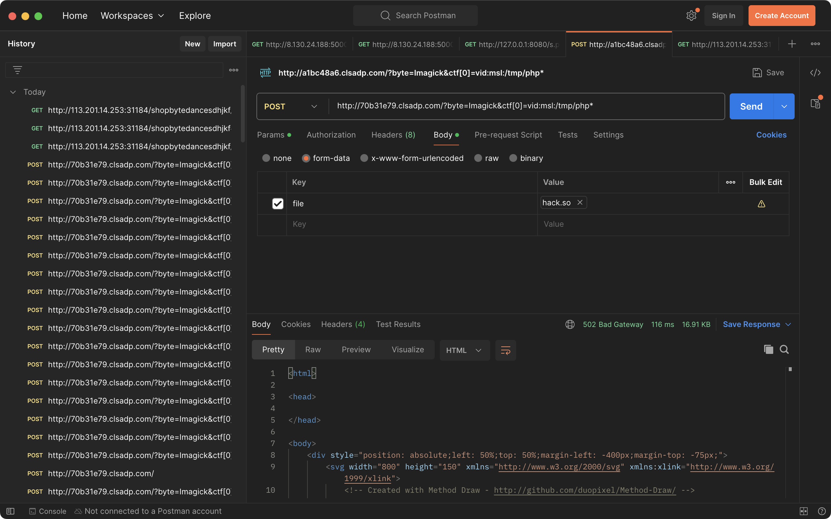831x519 pixels.
Task: Open response Cookies tab
Action: point(296,324)
